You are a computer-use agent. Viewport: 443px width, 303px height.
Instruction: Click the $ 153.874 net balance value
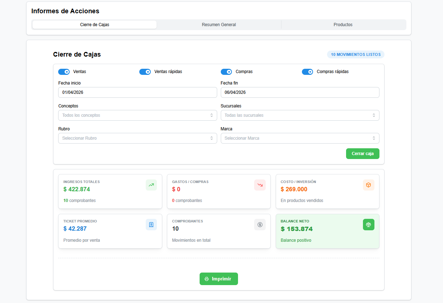[297, 229]
